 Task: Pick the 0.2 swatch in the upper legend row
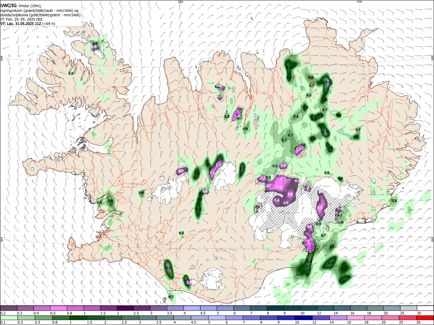[x=8, y=308]
